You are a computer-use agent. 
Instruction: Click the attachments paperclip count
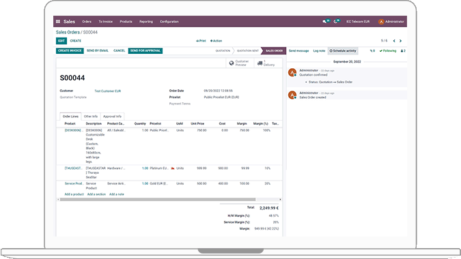pyautogui.click(x=372, y=50)
